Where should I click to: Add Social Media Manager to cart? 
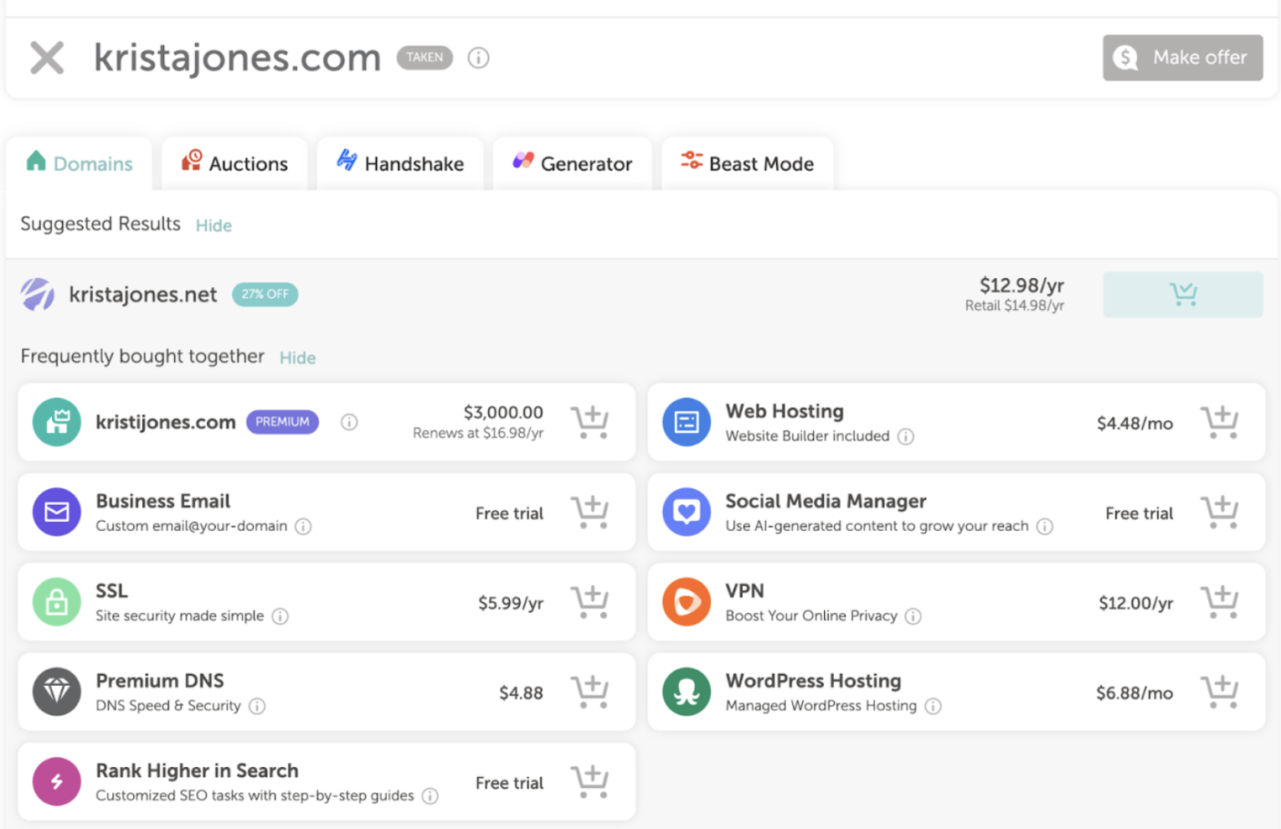(1220, 512)
